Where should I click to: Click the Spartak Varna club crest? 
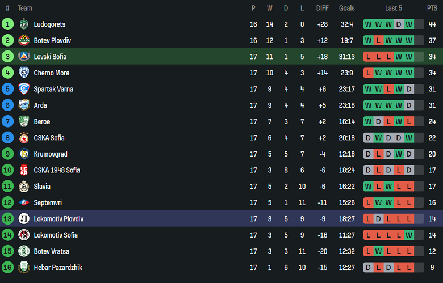(24, 89)
